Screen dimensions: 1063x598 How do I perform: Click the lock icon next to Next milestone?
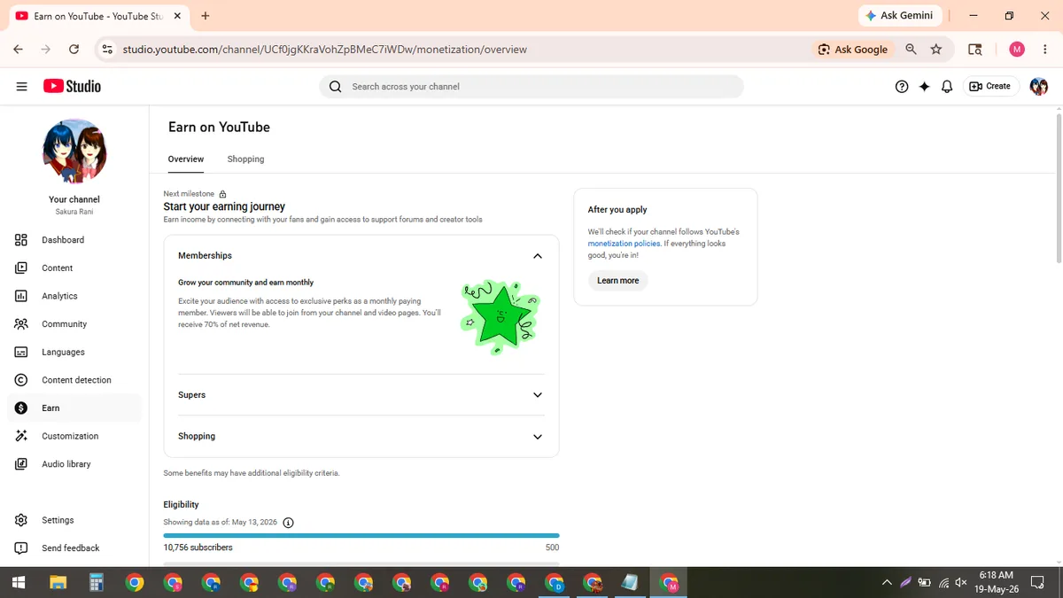(x=222, y=194)
